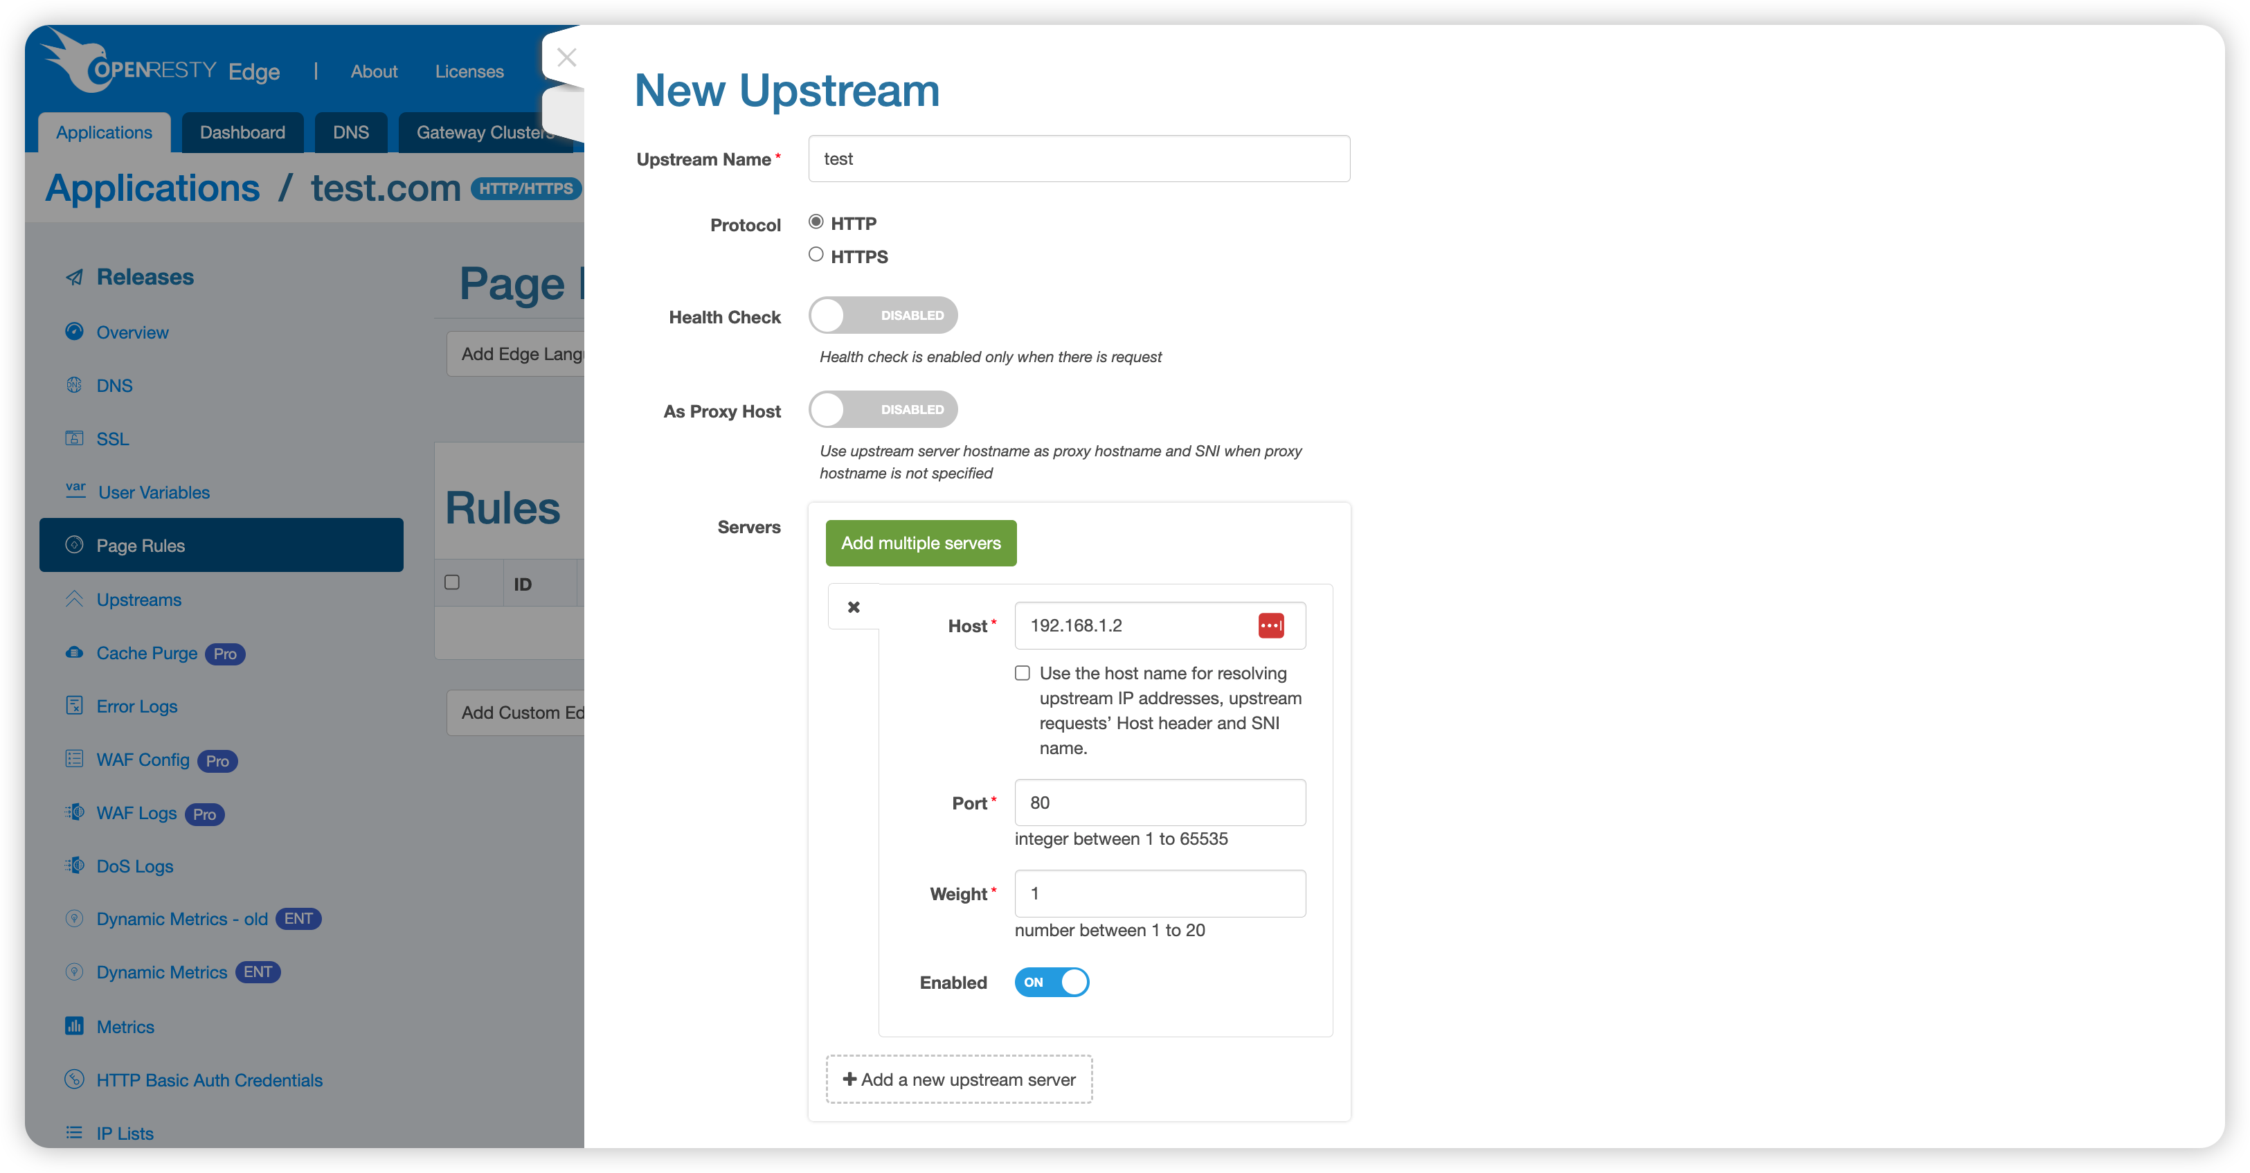Open the Licenses menu link
This screenshot has width=2250, height=1173.
[469, 71]
